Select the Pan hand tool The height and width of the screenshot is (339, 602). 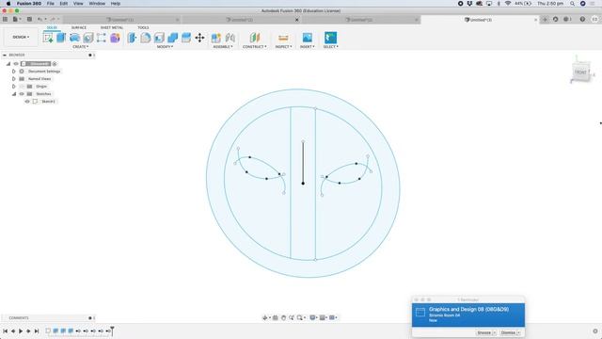pyautogui.click(x=283, y=318)
